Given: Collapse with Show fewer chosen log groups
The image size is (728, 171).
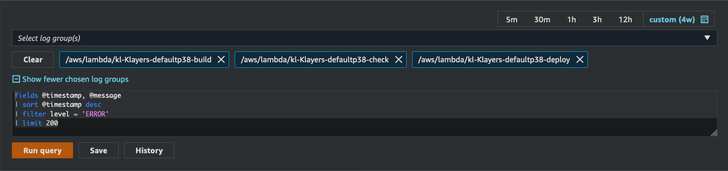Looking at the screenshot, I should pos(75,79).
